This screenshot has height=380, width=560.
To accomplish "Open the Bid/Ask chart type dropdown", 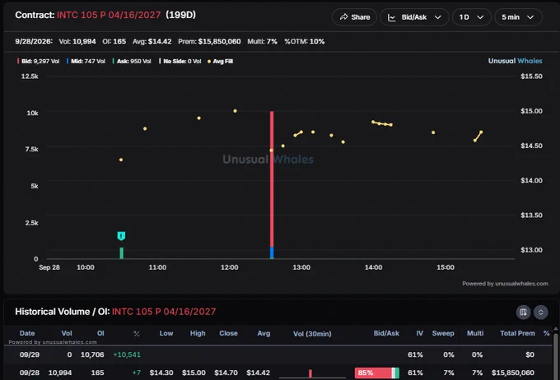I will tap(414, 17).
